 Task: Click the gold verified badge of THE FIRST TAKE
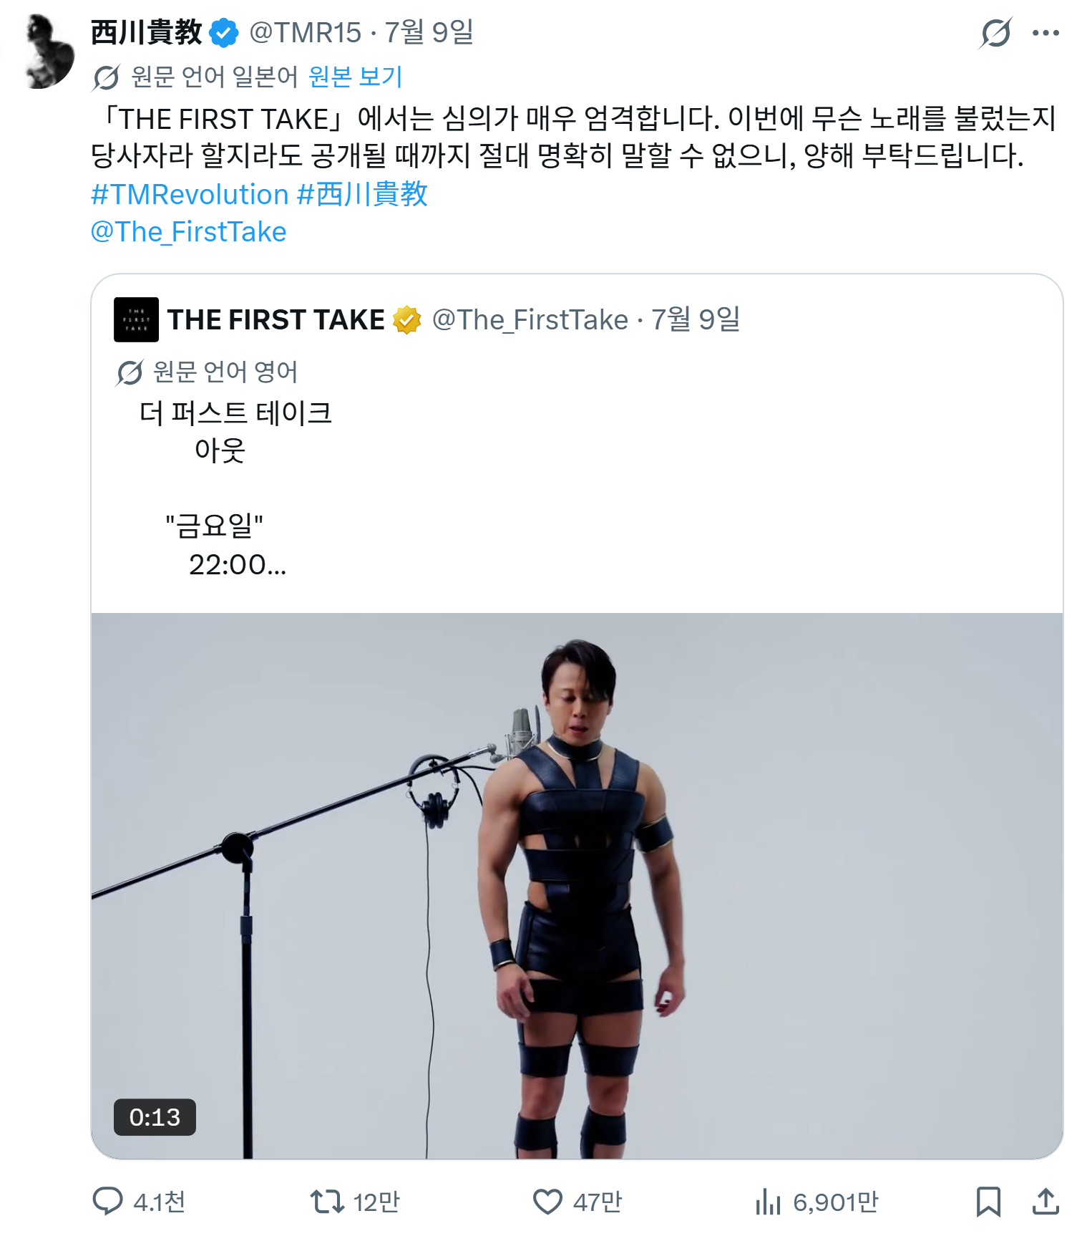pyautogui.click(x=406, y=320)
